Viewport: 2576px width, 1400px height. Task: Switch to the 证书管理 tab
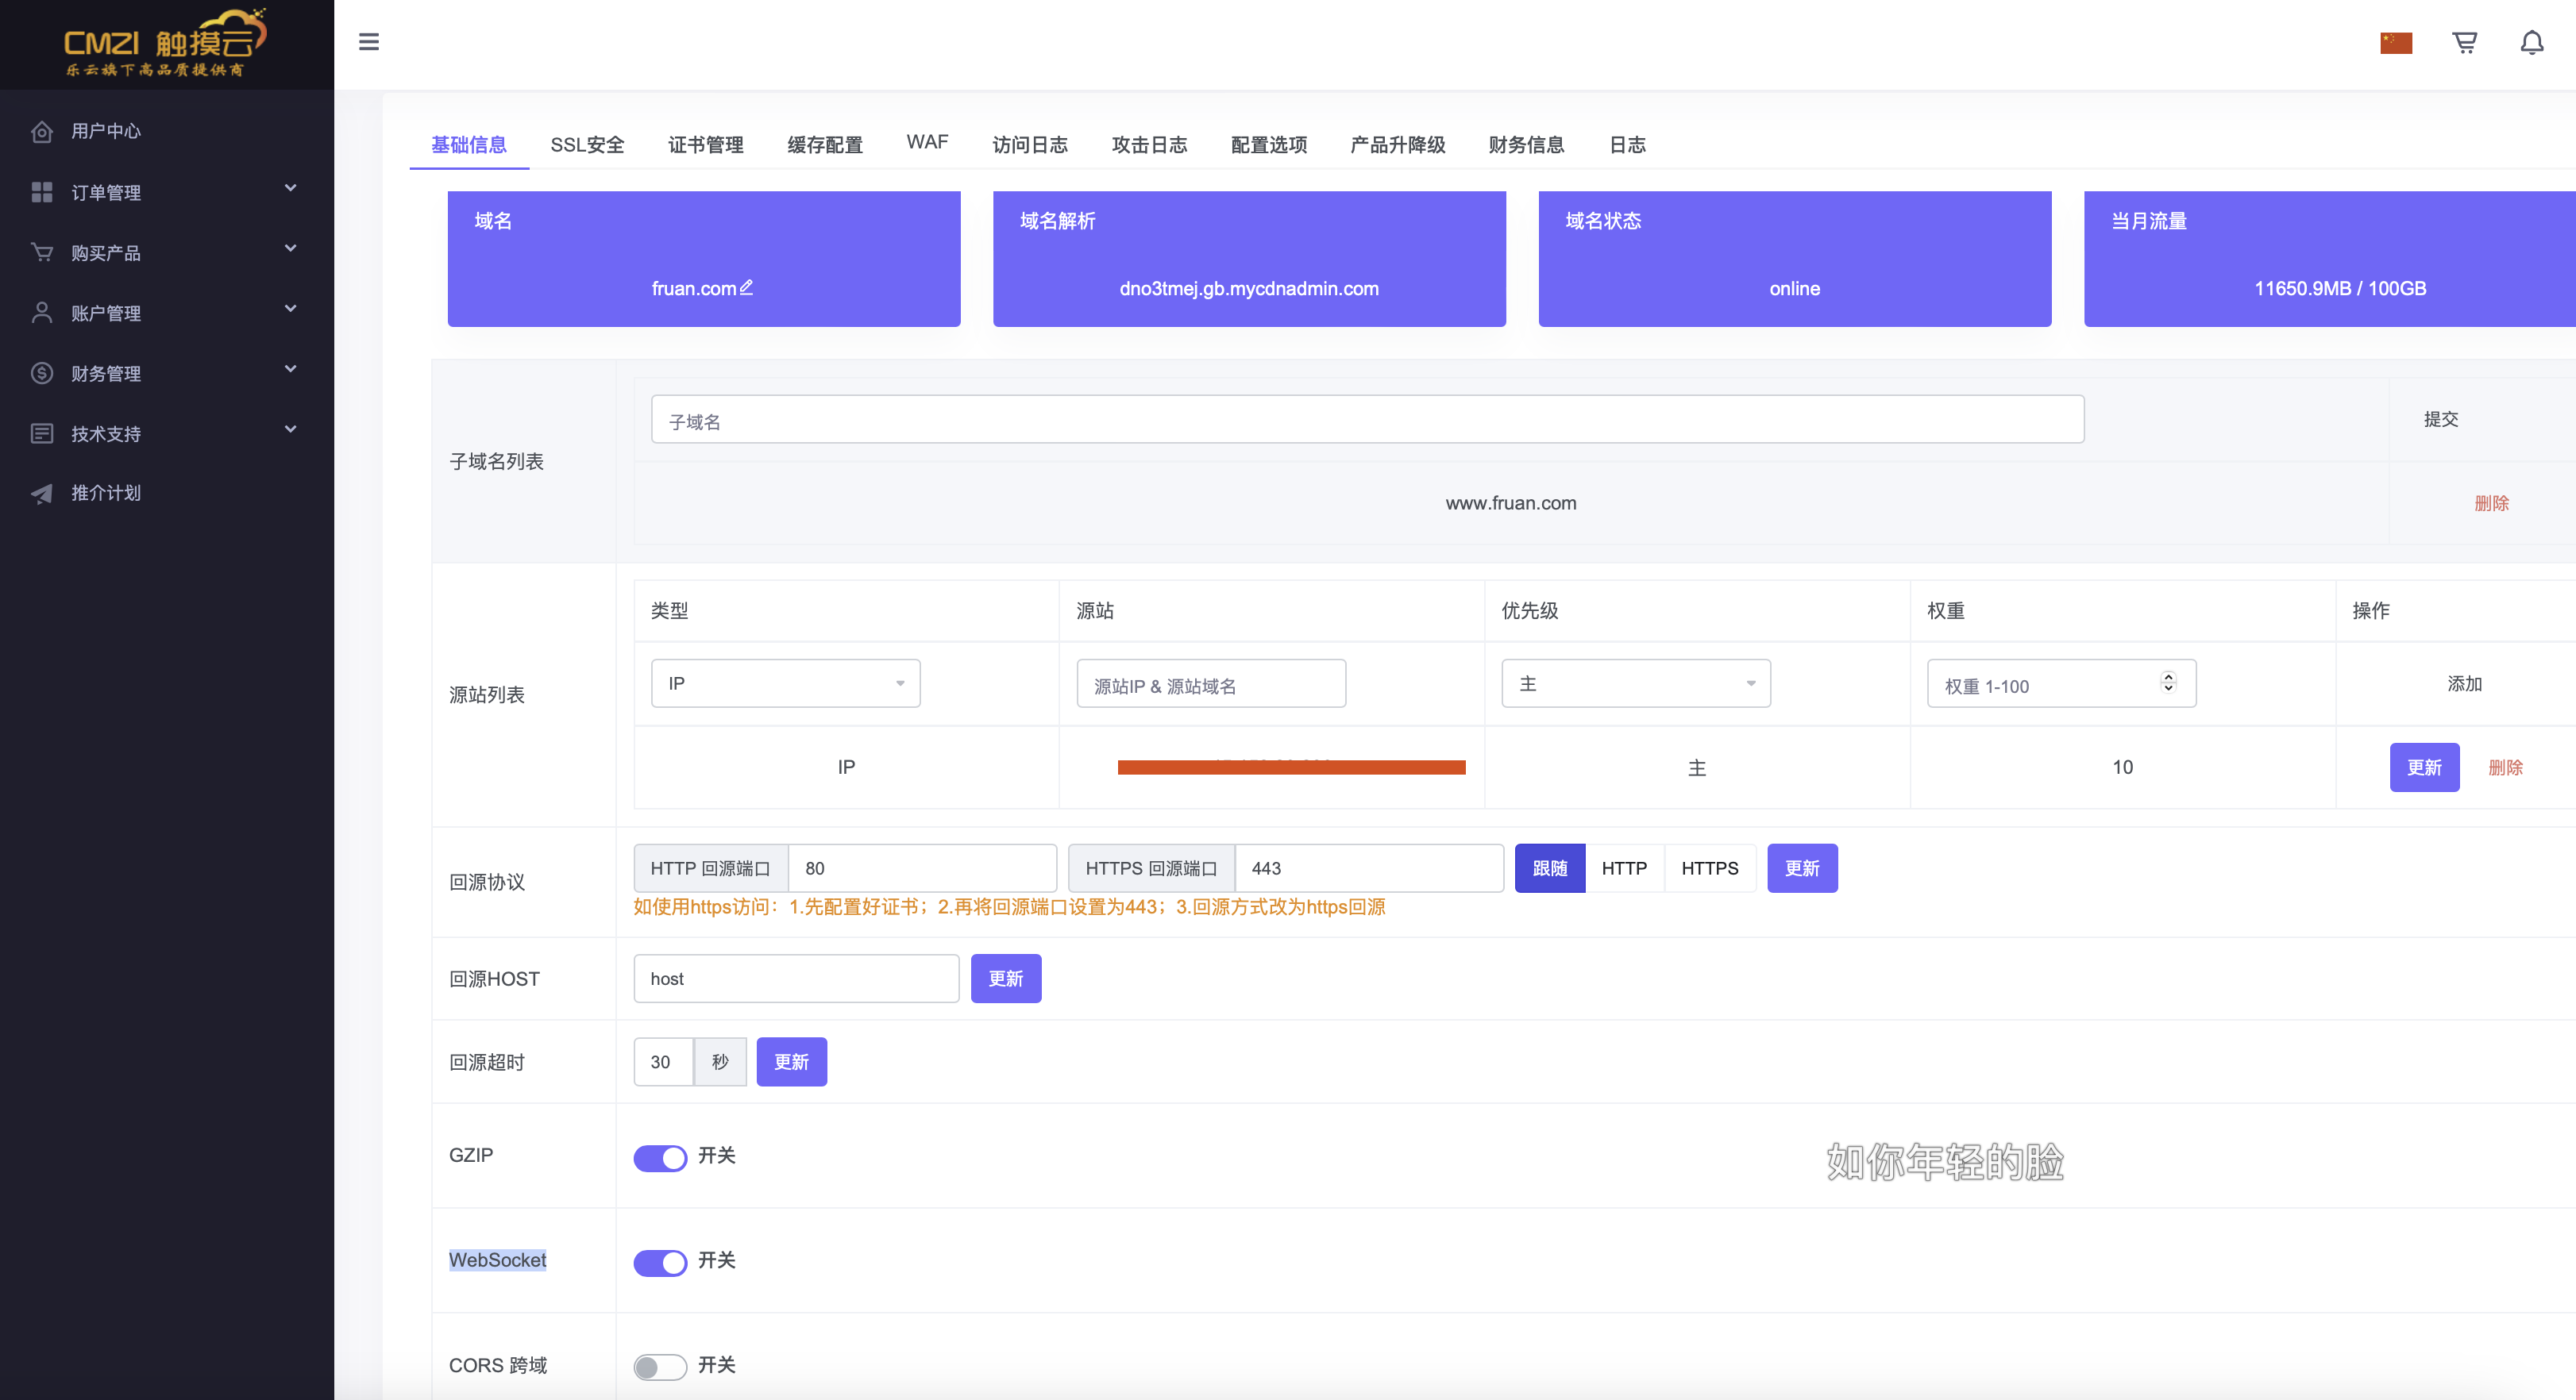pos(706,145)
